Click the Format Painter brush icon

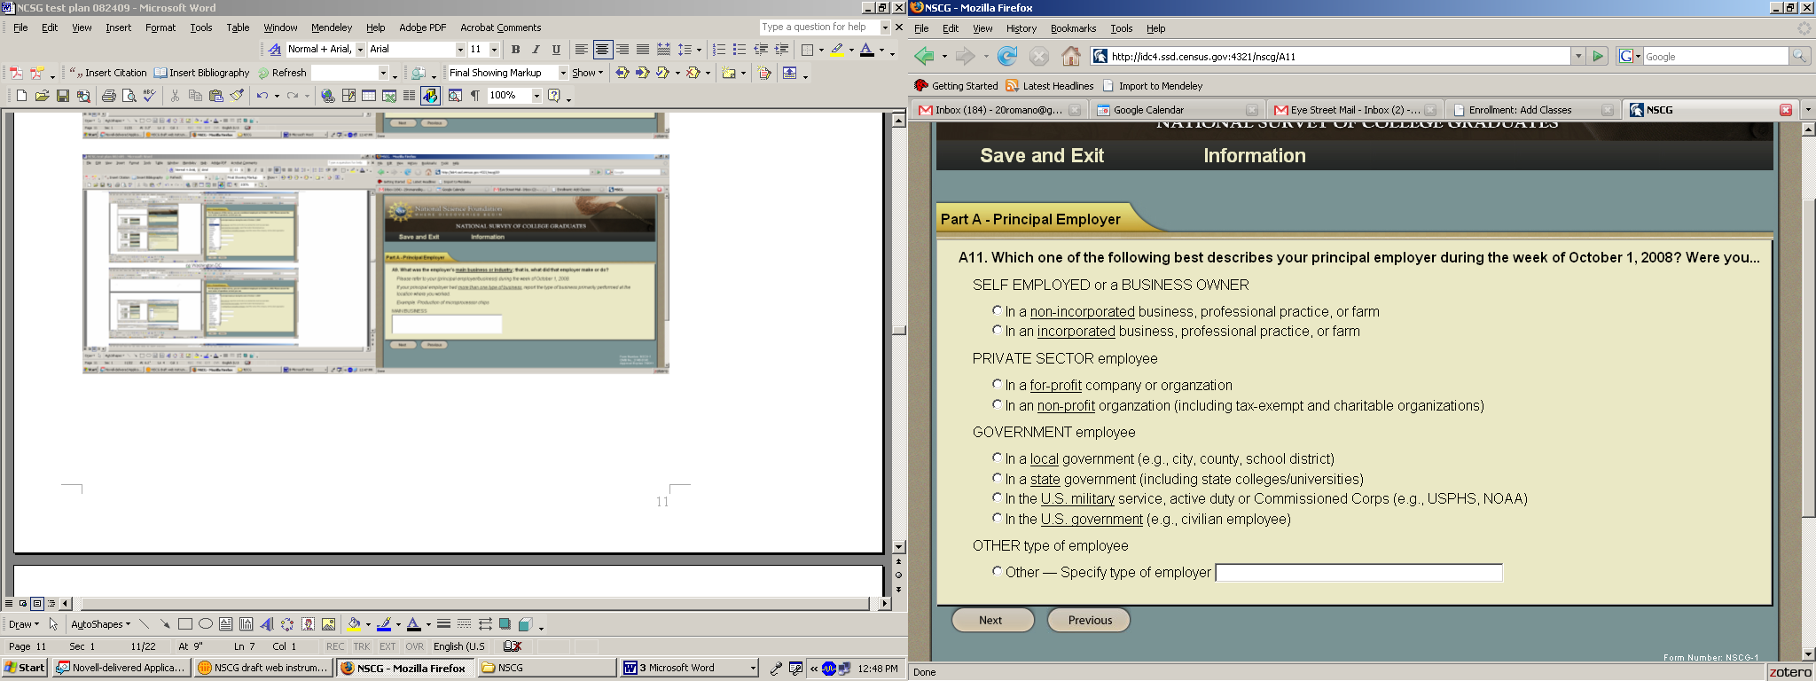point(237,96)
